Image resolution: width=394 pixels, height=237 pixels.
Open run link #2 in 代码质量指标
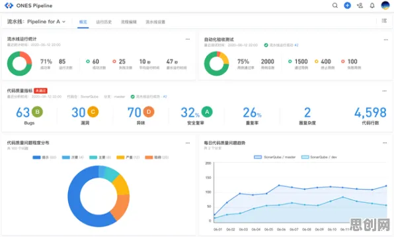pos(165,97)
